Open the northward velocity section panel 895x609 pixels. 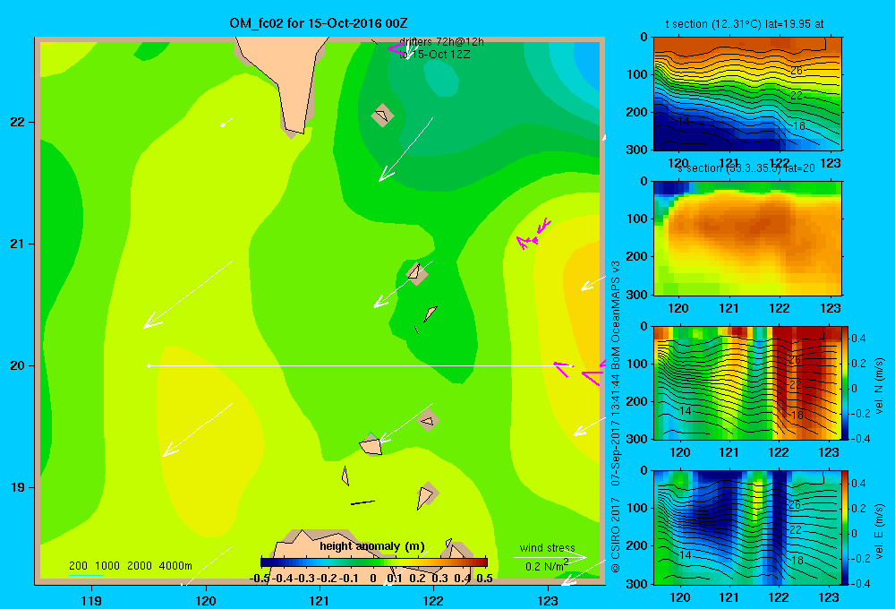coord(747,382)
